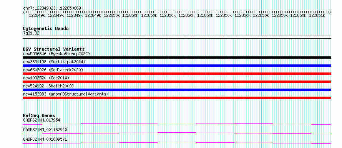Select the blue nsv524192 variant bar
Viewport: 342px width, 148px height.
pos(177,90)
